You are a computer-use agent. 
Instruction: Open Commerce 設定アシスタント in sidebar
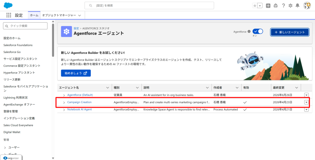pos(22,66)
